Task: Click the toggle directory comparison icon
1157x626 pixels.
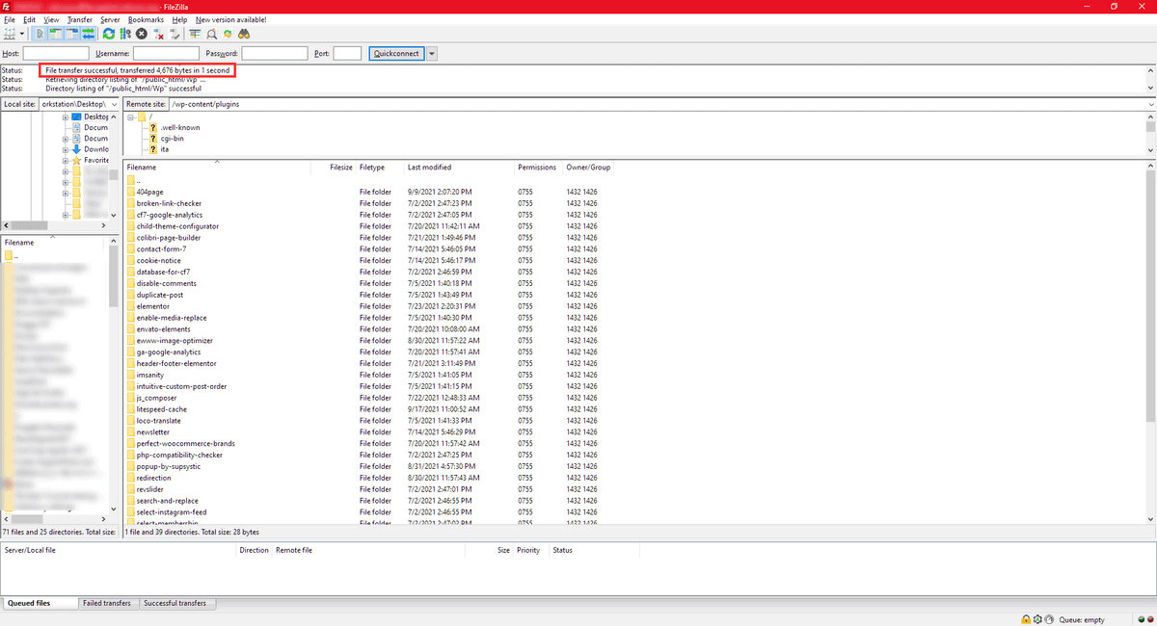Action: click(211, 34)
